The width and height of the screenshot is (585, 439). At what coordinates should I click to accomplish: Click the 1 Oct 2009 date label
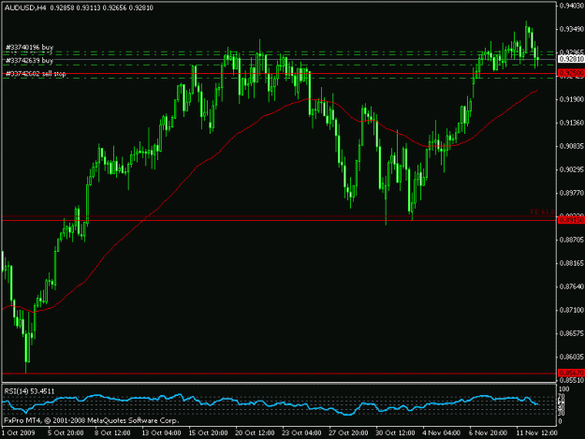coord(19,433)
